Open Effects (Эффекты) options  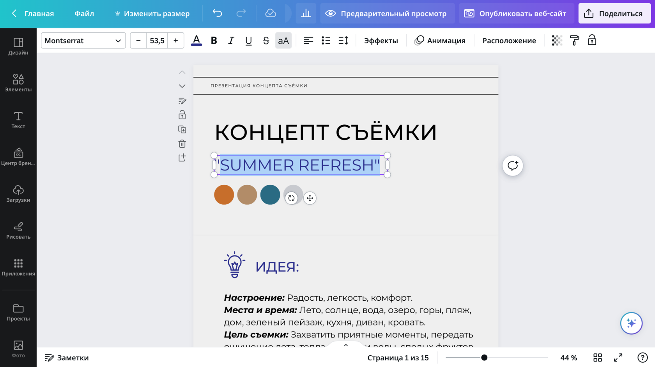pyautogui.click(x=381, y=41)
